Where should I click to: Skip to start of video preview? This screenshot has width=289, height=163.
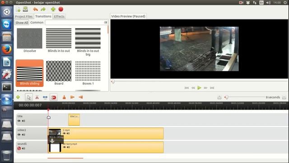click(186, 88)
